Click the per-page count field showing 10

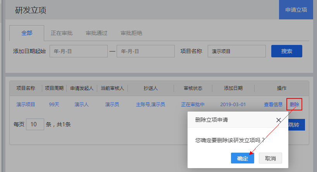click(35, 124)
